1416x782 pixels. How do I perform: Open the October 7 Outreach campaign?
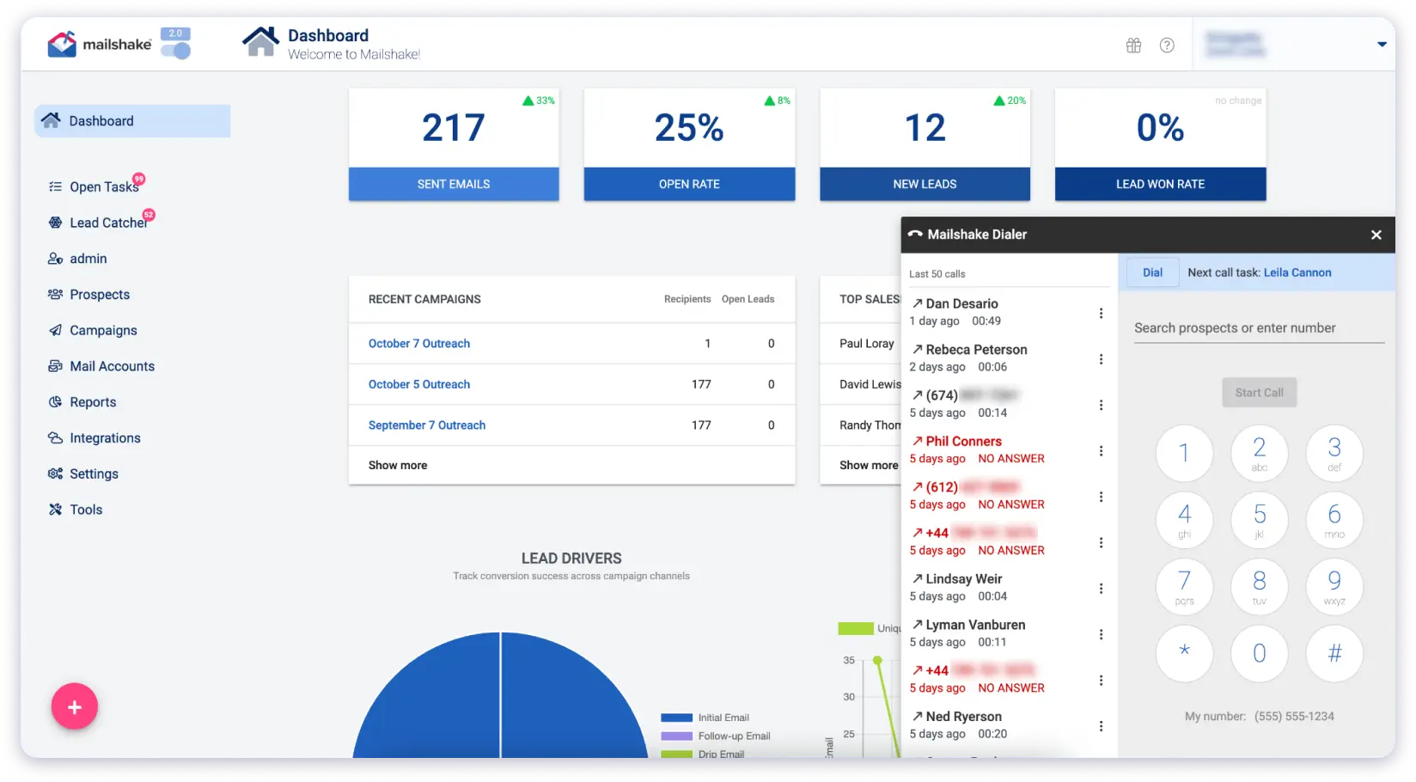click(x=419, y=344)
